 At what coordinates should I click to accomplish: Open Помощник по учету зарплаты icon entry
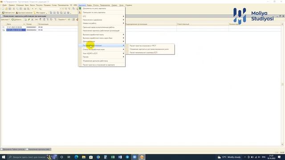80,12
